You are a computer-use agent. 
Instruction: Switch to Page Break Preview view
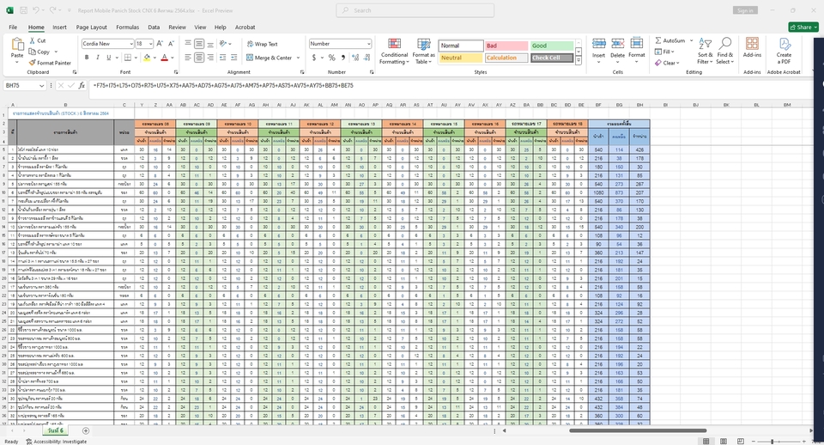[741, 441]
